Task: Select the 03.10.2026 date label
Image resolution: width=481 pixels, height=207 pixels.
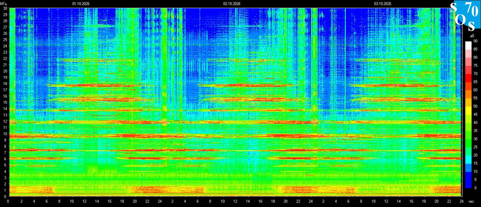Action: tap(383, 4)
